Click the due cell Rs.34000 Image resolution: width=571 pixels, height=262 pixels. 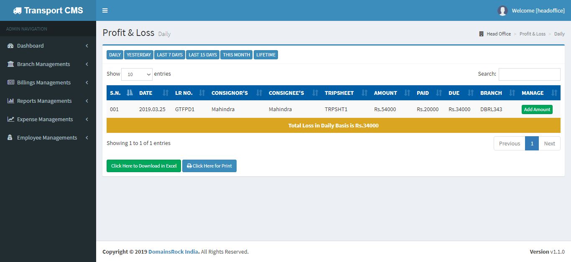(x=459, y=109)
